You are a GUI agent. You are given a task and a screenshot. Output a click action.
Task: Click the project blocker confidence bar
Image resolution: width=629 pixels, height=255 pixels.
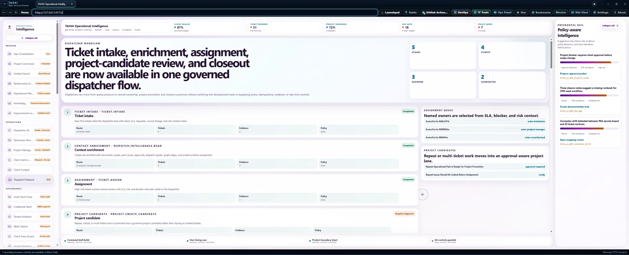click(x=589, y=62)
